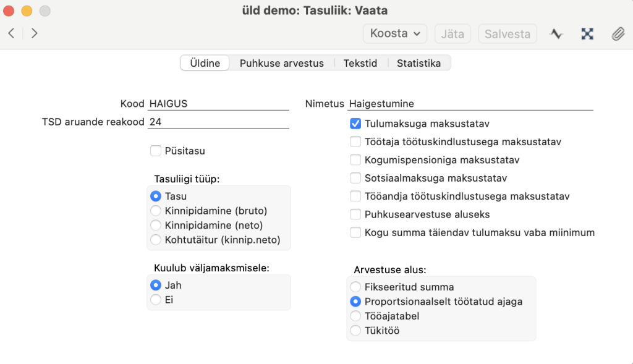Screen dimensions: 633x364
Task: Open attachments with the paperclip icon
Action: coord(618,34)
